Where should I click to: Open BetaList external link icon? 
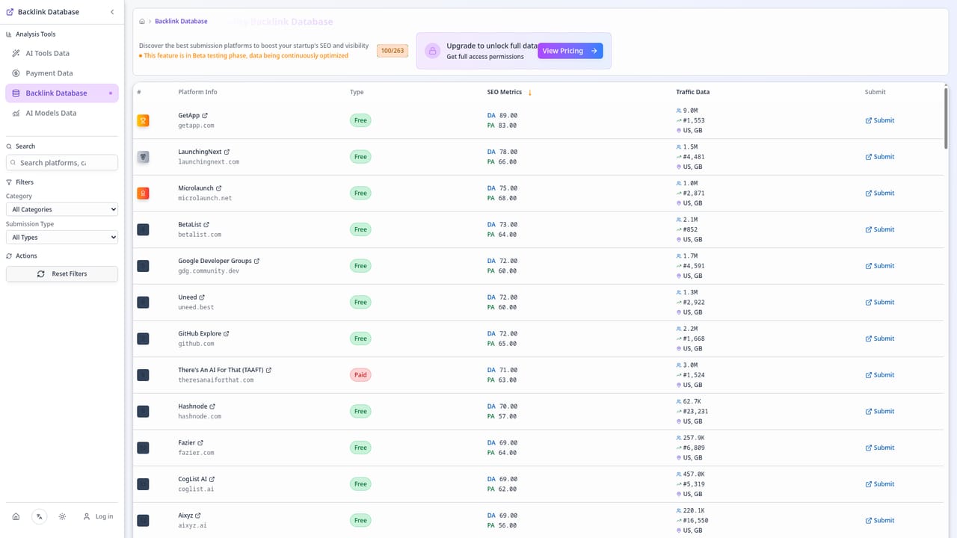pos(206,224)
